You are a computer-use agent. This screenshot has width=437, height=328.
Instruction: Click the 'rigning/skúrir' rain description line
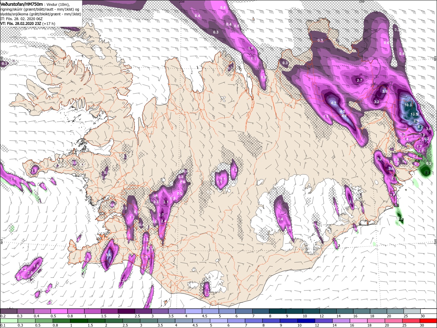coord(39,9)
